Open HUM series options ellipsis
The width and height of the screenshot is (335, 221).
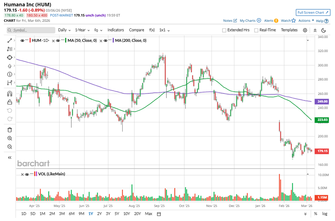(27, 40)
